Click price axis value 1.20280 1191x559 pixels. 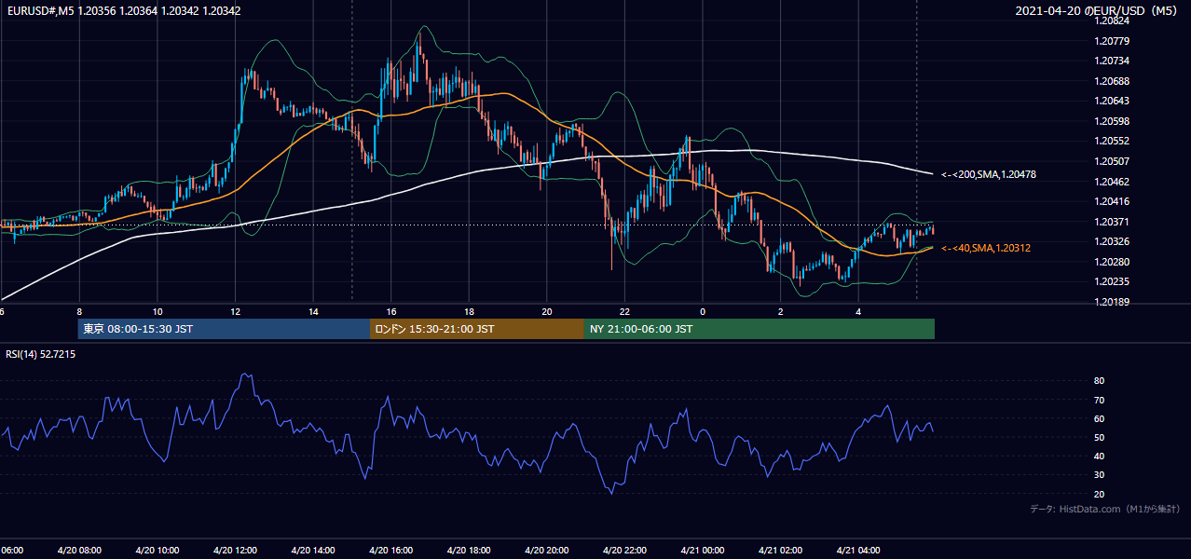(1113, 262)
